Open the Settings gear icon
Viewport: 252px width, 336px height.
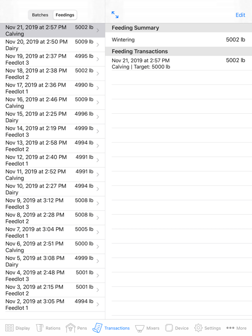(198, 328)
